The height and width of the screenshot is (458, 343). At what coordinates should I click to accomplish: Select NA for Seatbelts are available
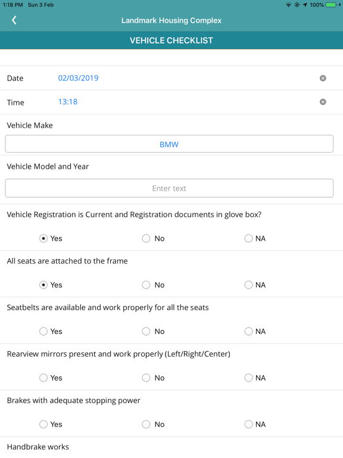click(248, 331)
